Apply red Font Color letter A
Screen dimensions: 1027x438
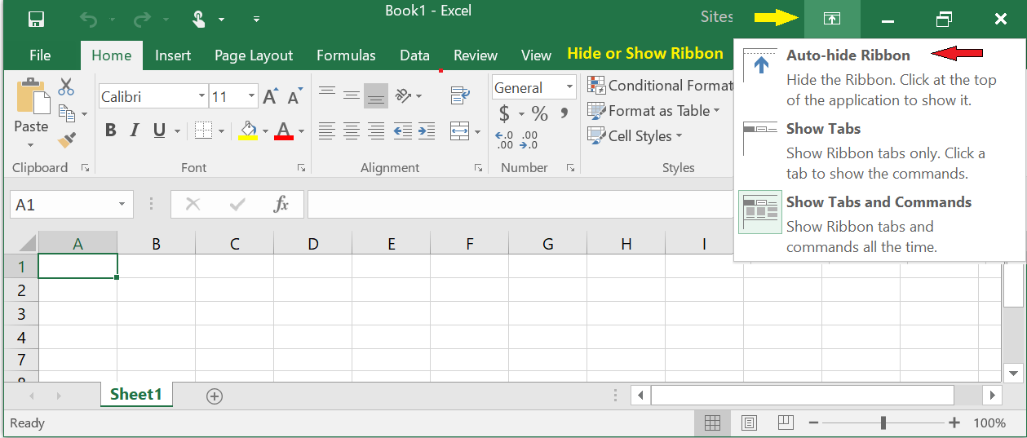(284, 131)
